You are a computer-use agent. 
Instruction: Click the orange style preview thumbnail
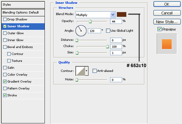click(167, 44)
